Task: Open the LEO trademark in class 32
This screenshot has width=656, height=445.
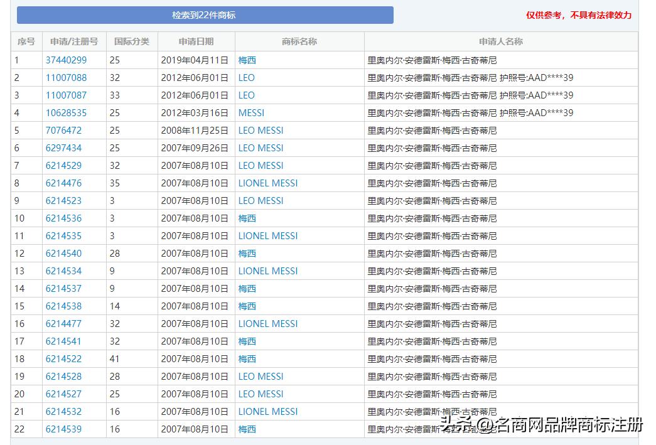Action: [x=247, y=78]
